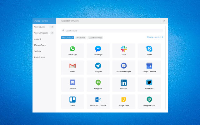The image size is (200, 125).
Task: Open the Available services sidebar item
Action: tap(44, 21)
